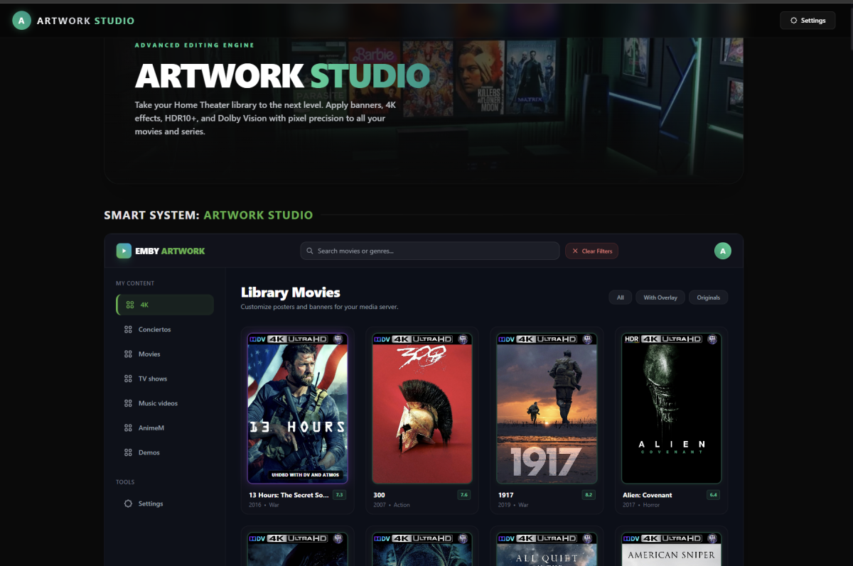
Task: Click the 2007 • Action metadata text
Action: pos(392,505)
